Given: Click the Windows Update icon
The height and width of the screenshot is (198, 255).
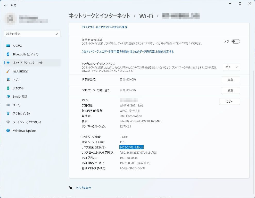Looking at the screenshot, I should 8,131.
